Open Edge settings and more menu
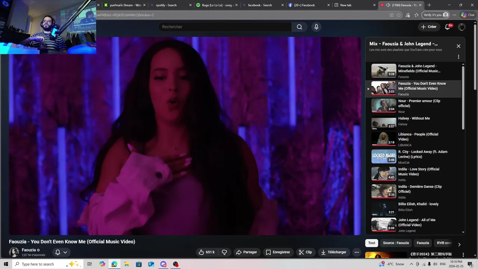The height and width of the screenshot is (269, 478). pos(454,15)
